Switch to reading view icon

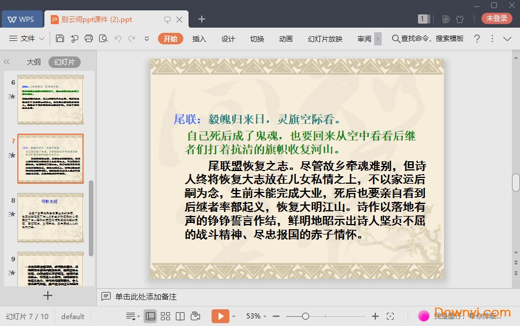180,316
